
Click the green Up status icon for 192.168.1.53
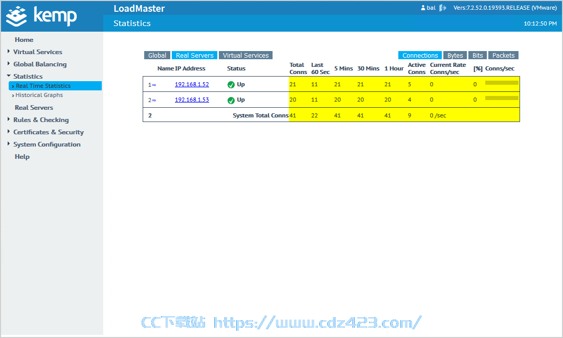[x=231, y=101]
